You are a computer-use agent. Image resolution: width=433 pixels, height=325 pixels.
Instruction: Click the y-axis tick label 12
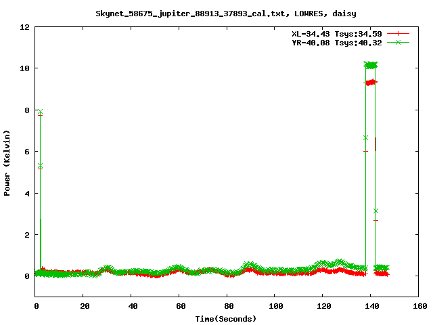pos(24,27)
